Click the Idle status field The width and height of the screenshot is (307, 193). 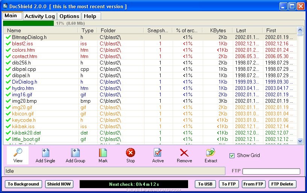(x=115, y=171)
